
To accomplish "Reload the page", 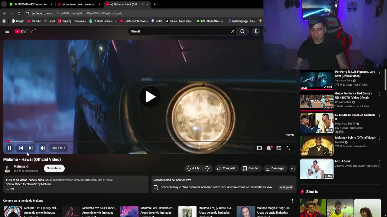I will [19, 13].
